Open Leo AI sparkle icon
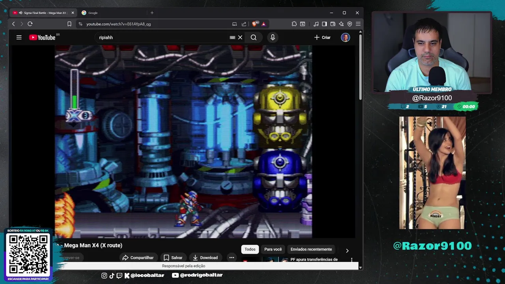This screenshot has width=505, height=284. coord(341,24)
